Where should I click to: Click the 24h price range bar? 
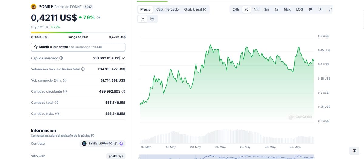pos(78,32)
